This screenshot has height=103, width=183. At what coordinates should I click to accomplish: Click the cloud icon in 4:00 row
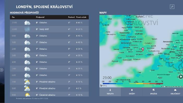coord(27,62)
